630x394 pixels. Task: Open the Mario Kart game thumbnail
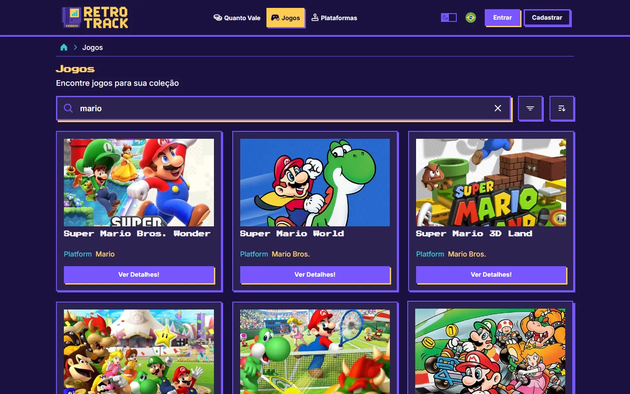point(490,351)
